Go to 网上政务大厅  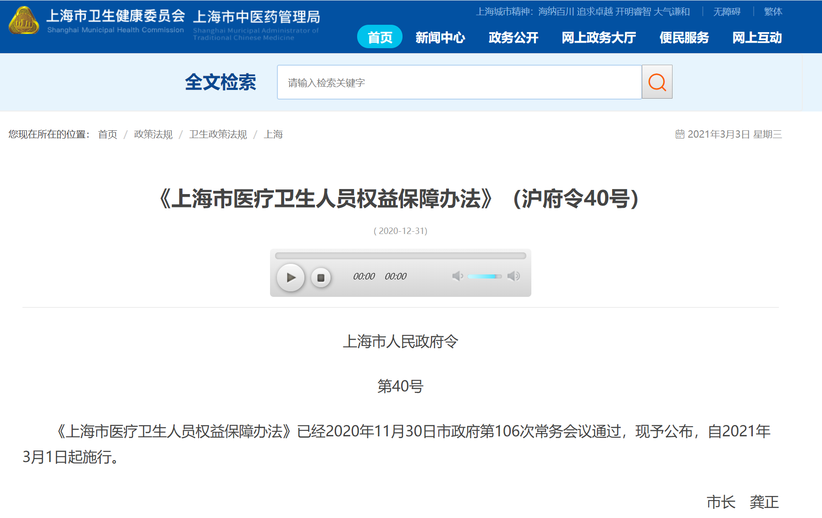(599, 38)
